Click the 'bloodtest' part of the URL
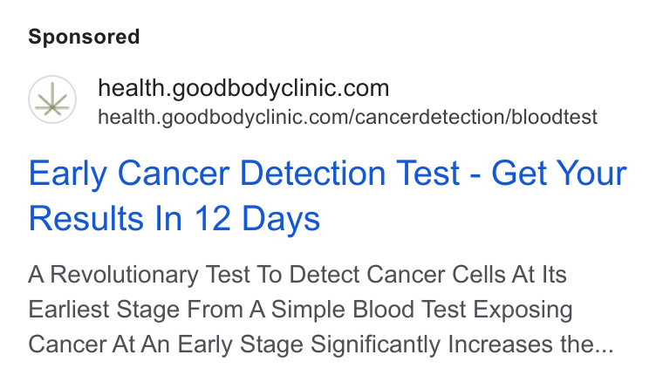 click(554, 117)
